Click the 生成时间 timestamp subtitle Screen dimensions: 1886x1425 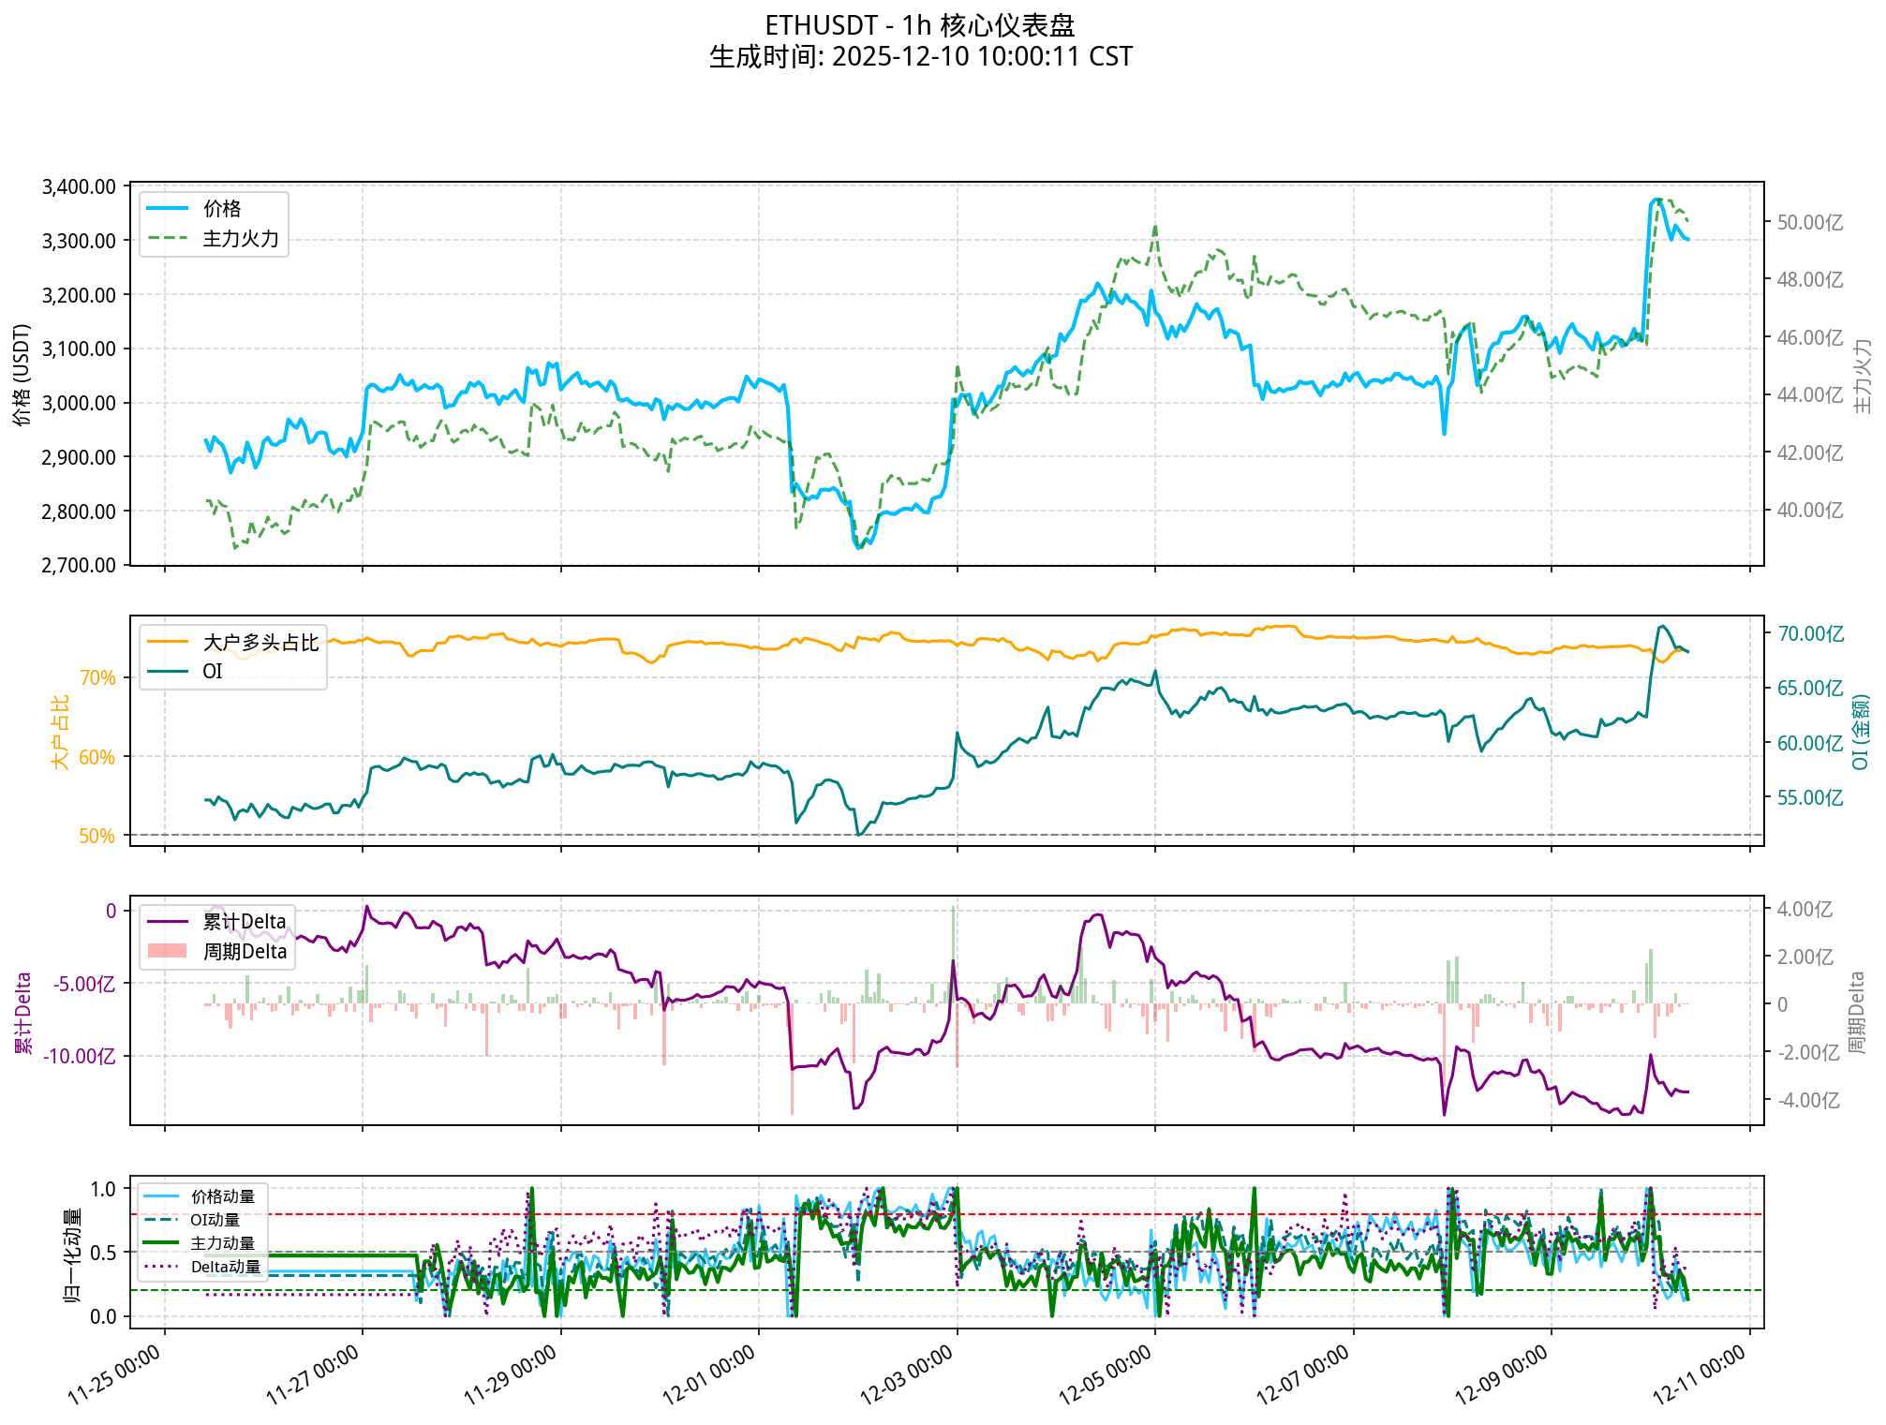[x=920, y=57]
